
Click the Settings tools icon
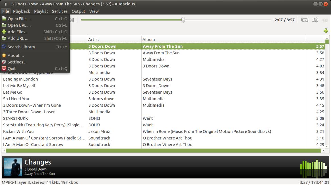(4, 62)
